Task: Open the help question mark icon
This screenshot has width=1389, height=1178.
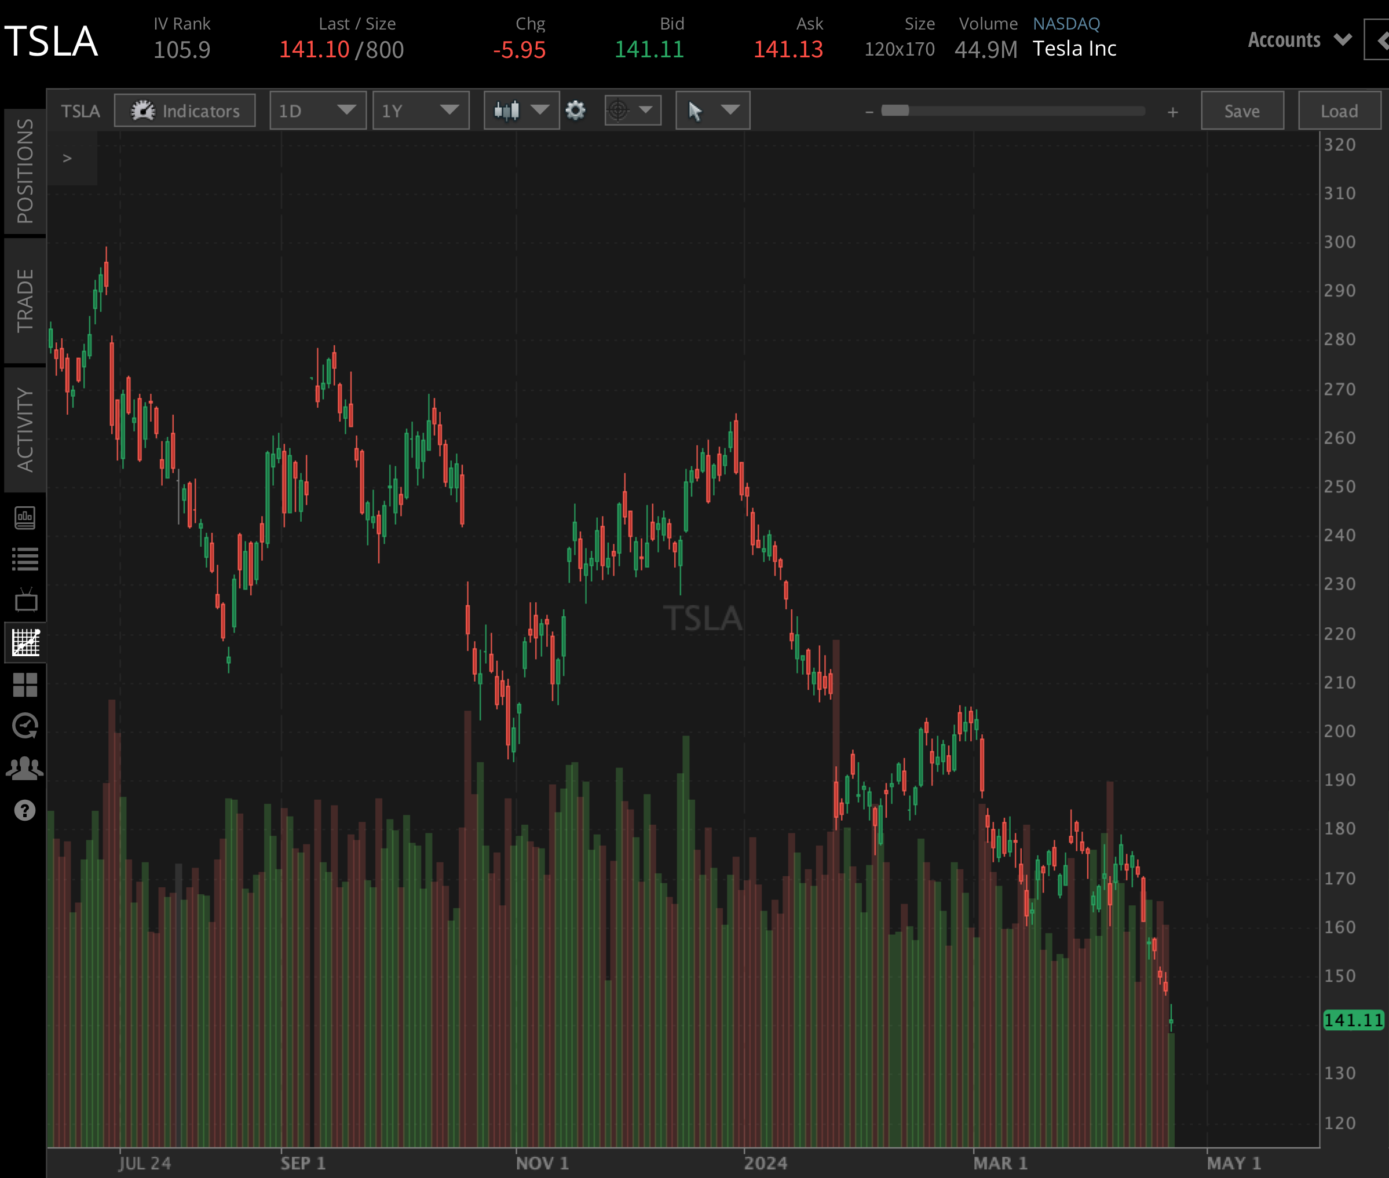Action: click(x=25, y=811)
